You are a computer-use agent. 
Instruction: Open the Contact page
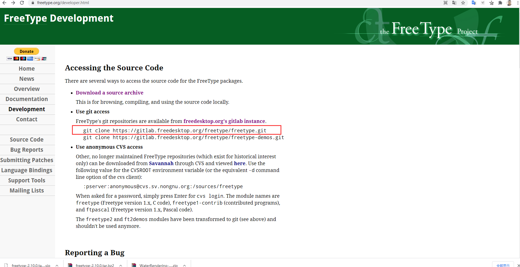[27, 119]
